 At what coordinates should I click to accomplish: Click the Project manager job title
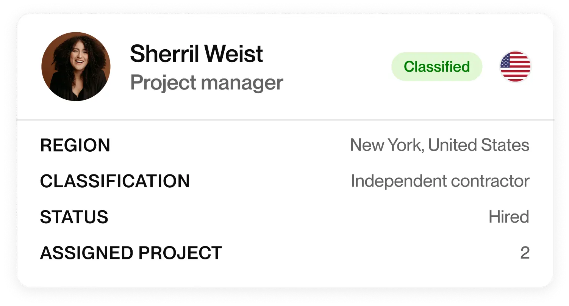[207, 82]
